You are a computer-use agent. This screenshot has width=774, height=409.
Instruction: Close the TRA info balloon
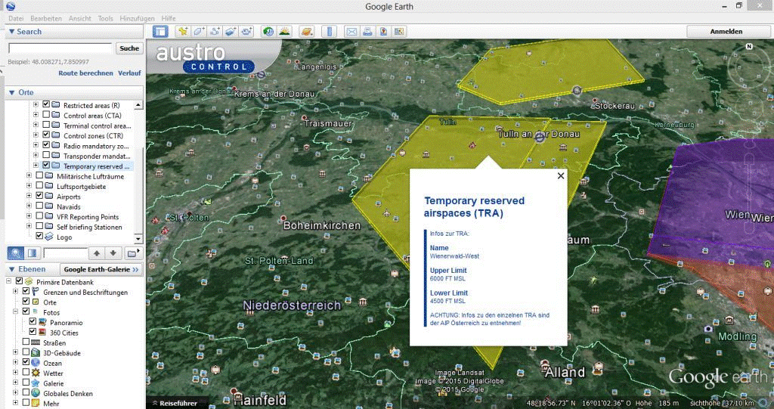click(561, 175)
